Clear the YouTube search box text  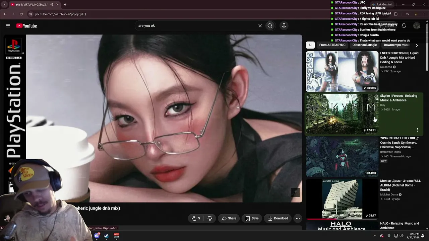pos(260,26)
